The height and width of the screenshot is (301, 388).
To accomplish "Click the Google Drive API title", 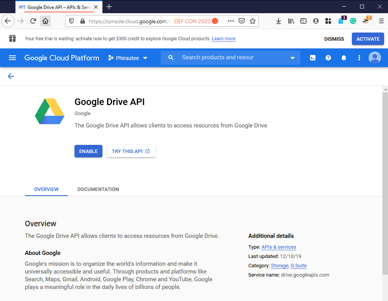I will point(110,102).
